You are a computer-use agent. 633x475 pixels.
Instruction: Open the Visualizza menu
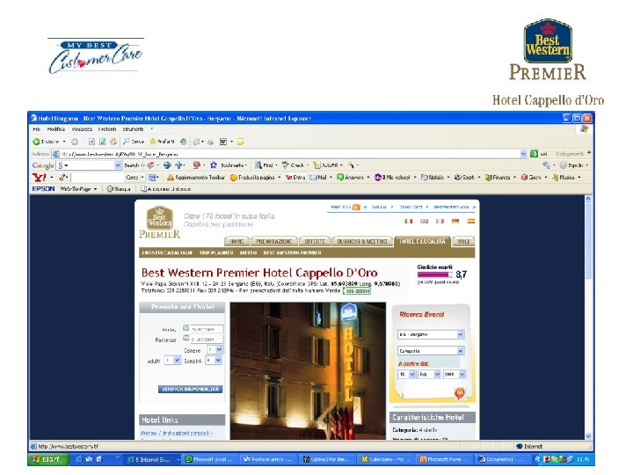[82, 129]
